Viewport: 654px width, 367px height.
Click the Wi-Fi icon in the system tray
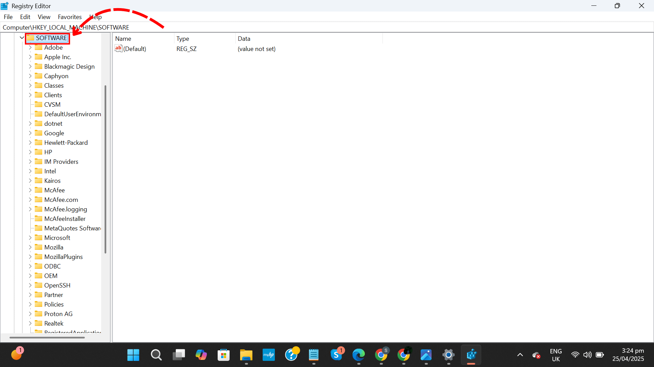(575, 354)
